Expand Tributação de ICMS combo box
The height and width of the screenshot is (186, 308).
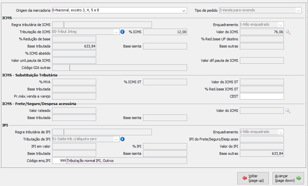pos(116,32)
